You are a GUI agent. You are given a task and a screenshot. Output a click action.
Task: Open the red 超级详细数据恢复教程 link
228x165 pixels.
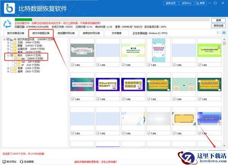95,162
